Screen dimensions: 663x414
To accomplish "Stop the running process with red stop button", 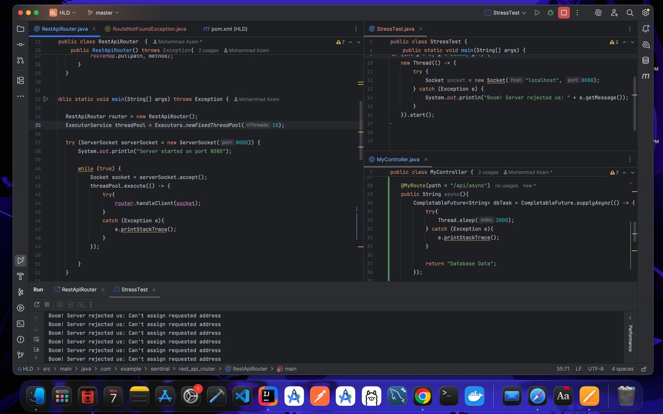I will pyautogui.click(x=564, y=13).
